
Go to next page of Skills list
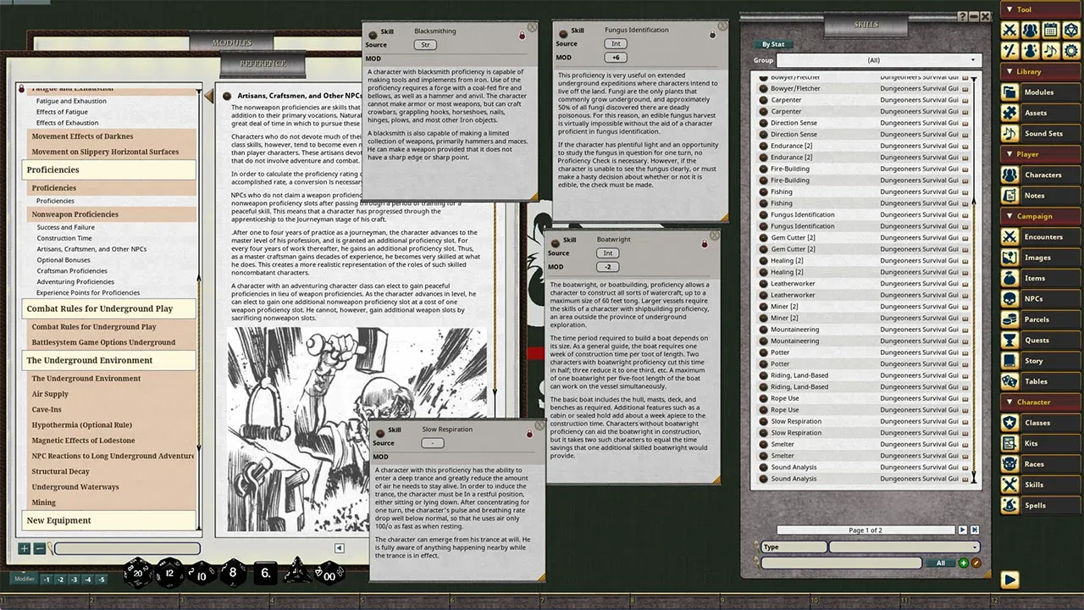coord(963,530)
